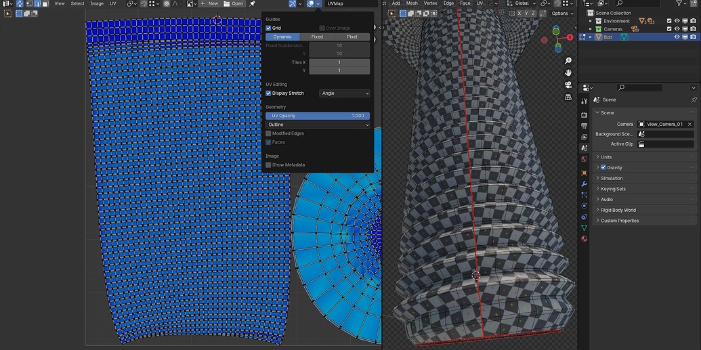Open the View Layer properties tab
This screenshot has width=701, height=350.
tap(584, 137)
